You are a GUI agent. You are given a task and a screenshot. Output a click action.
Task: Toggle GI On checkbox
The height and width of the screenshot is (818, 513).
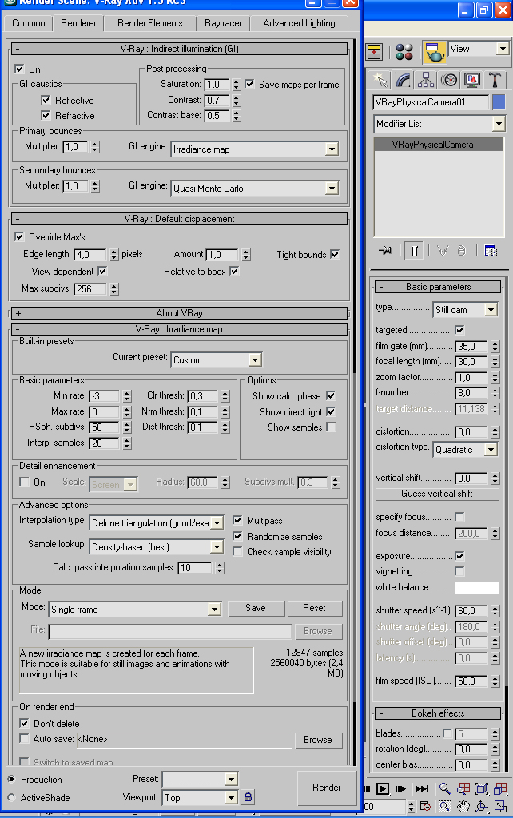(x=19, y=69)
